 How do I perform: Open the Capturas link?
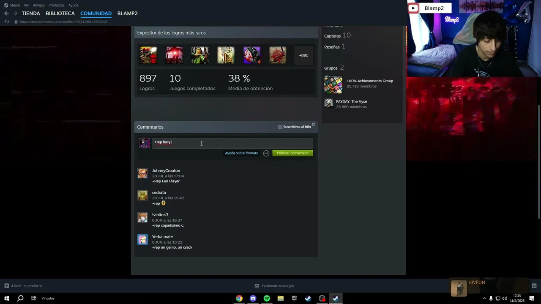[332, 36]
